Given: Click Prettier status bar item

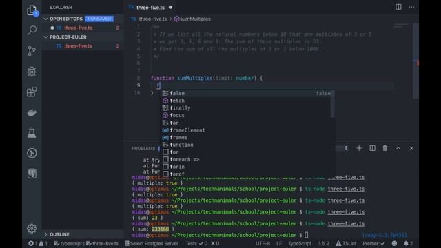Looking at the screenshot, I should coord(373,243).
